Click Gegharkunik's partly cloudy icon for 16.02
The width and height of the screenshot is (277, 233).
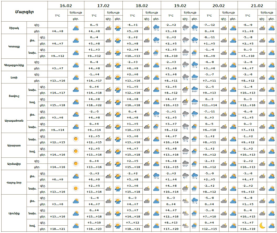[76, 65]
